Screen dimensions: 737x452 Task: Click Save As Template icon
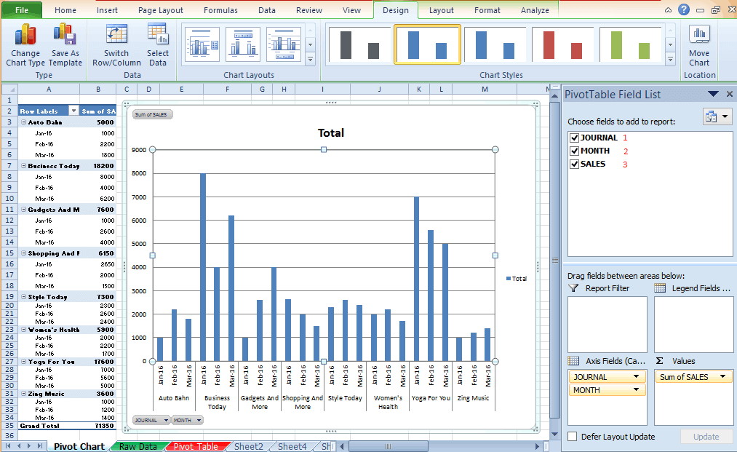point(65,35)
